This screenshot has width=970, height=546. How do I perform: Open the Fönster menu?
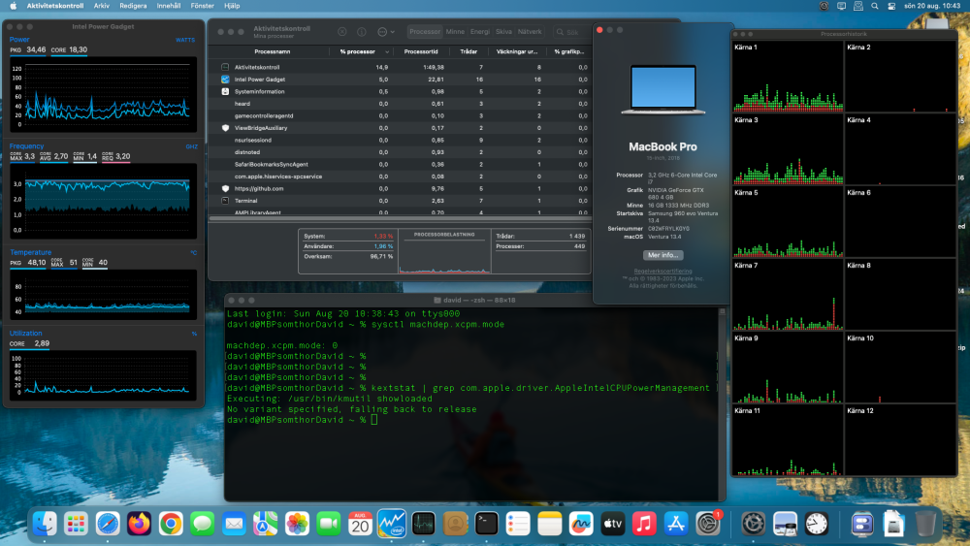click(203, 6)
